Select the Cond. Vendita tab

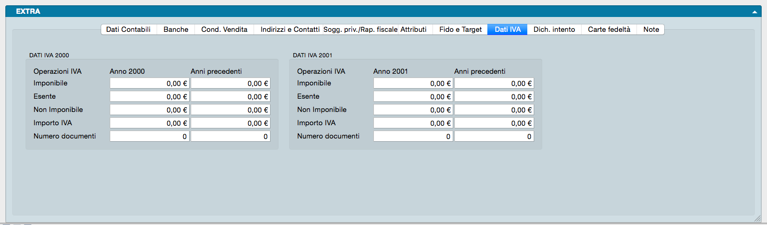click(x=224, y=30)
